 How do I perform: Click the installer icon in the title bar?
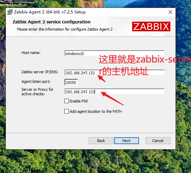[x=10, y=12]
